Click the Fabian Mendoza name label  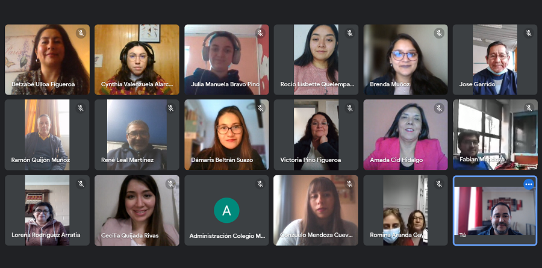pyautogui.click(x=482, y=160)
